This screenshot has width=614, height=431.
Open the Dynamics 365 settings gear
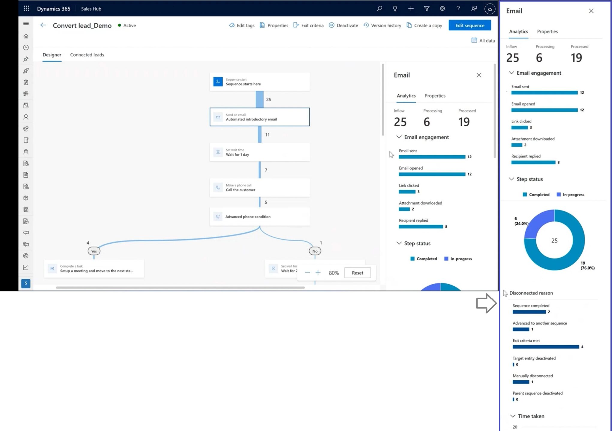click(x=442, y=9)
